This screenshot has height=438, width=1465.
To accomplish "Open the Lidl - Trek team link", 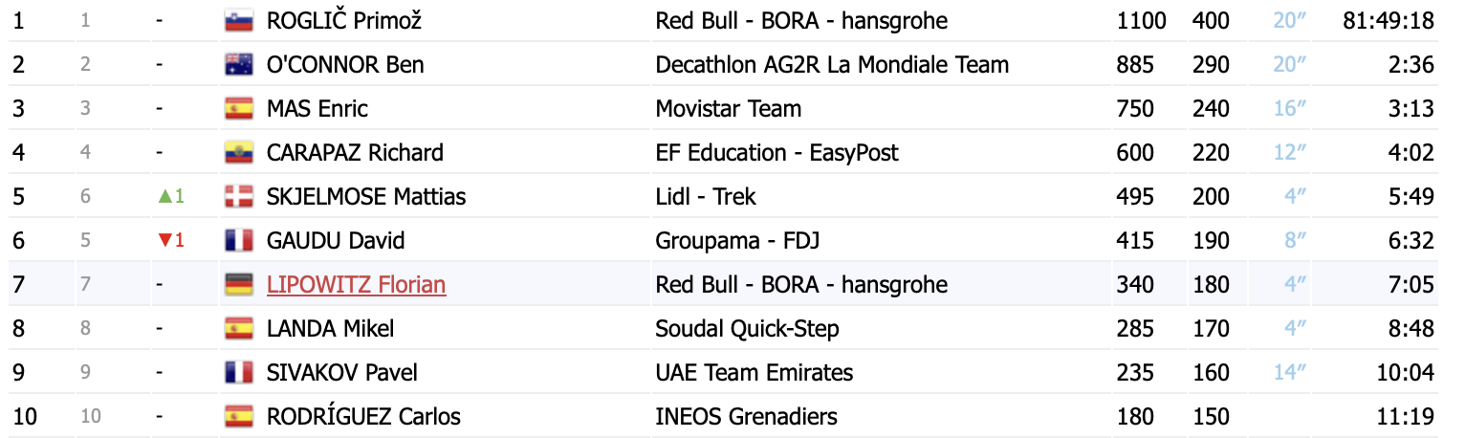I will pyautogui.click(x=706, y=197).
